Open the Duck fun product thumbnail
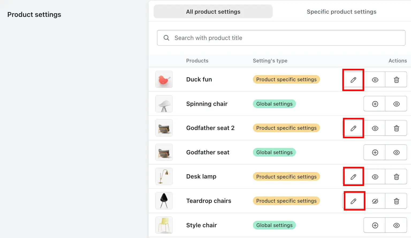This screenshot has height=238, width=411. point(164,79)
